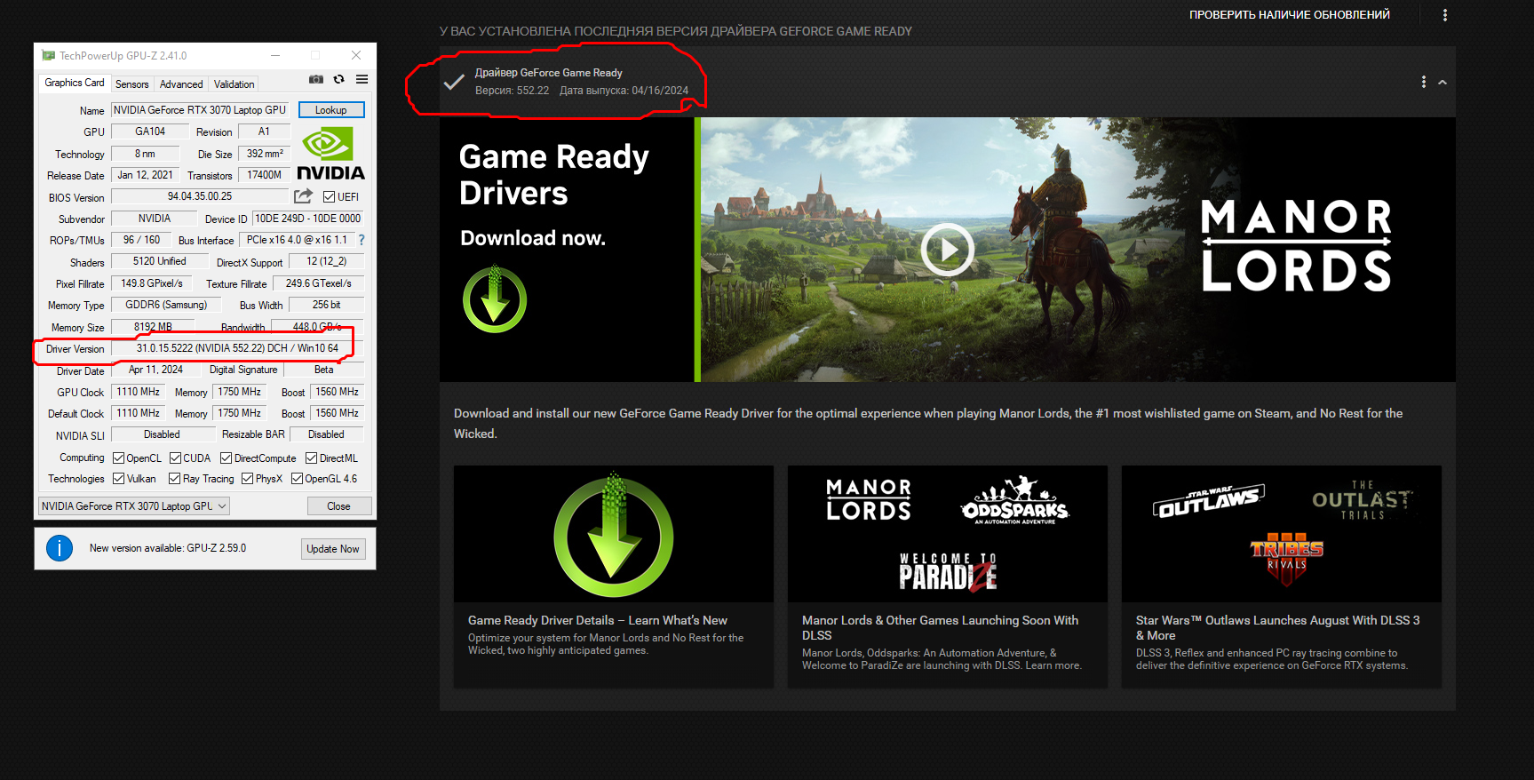
Task: Click the BIOS export share icon
Action: click(x=304, y=196)
